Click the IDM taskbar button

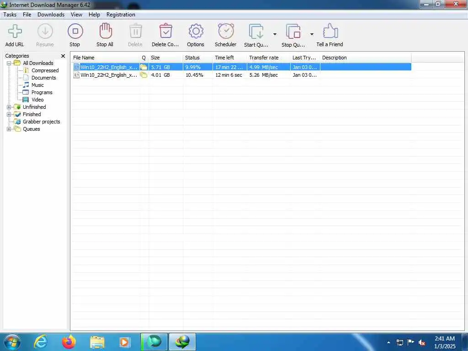[x=182, y=342]
